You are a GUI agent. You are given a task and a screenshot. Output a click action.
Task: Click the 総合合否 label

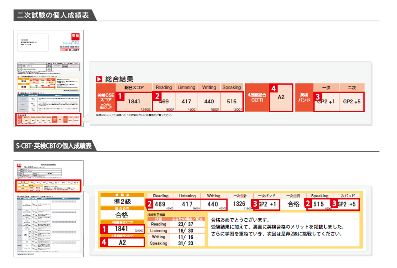[x=122, y=208]
